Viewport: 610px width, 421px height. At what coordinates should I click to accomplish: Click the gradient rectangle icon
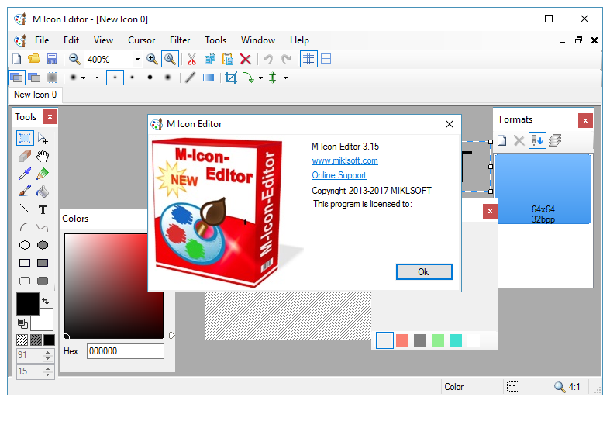(209, 78)
